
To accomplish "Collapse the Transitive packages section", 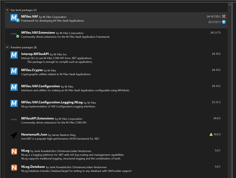I will tap(7, 47).
